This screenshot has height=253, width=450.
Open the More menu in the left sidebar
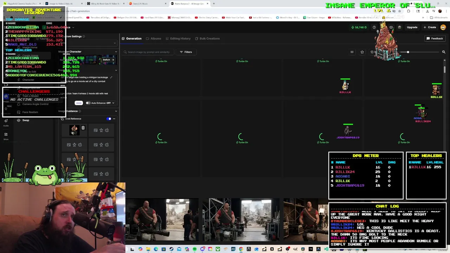6,136
